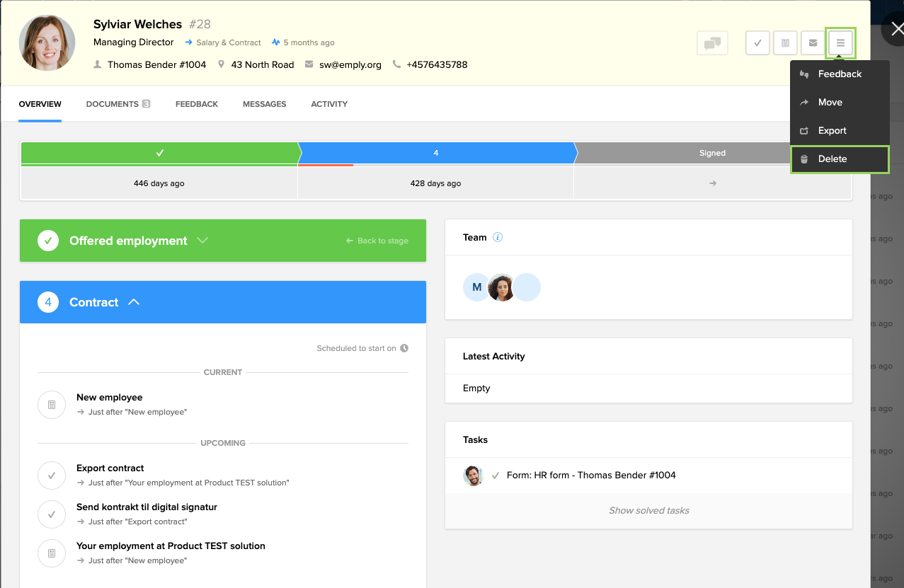Open the chat bubbles icon in header

pos(712,43)
